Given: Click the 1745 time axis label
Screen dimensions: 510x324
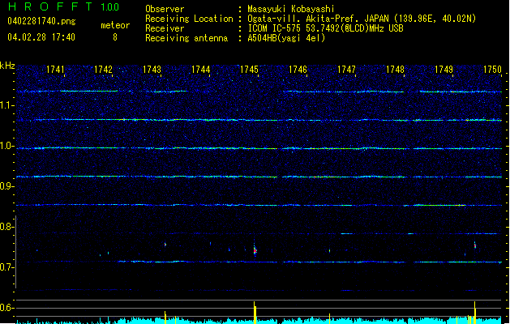Looking at the screenshot, I should [249, 70].
